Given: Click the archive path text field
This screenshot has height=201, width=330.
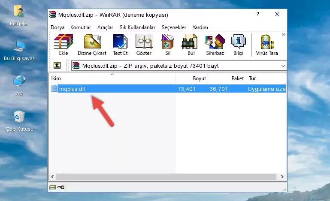Looking at the screenshot, I should [179, 66].
